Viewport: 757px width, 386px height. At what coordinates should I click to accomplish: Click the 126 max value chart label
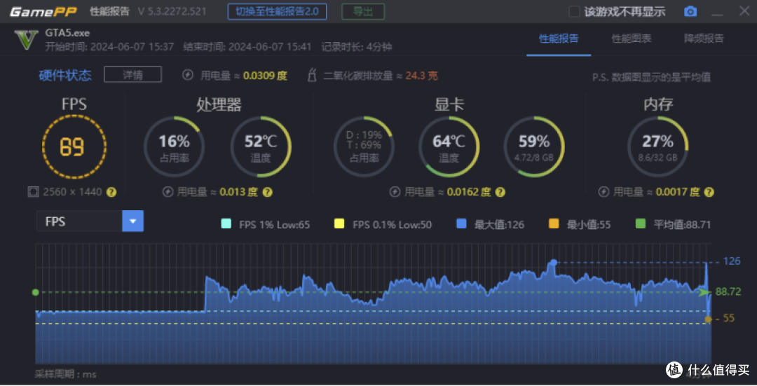coord(731,261)
